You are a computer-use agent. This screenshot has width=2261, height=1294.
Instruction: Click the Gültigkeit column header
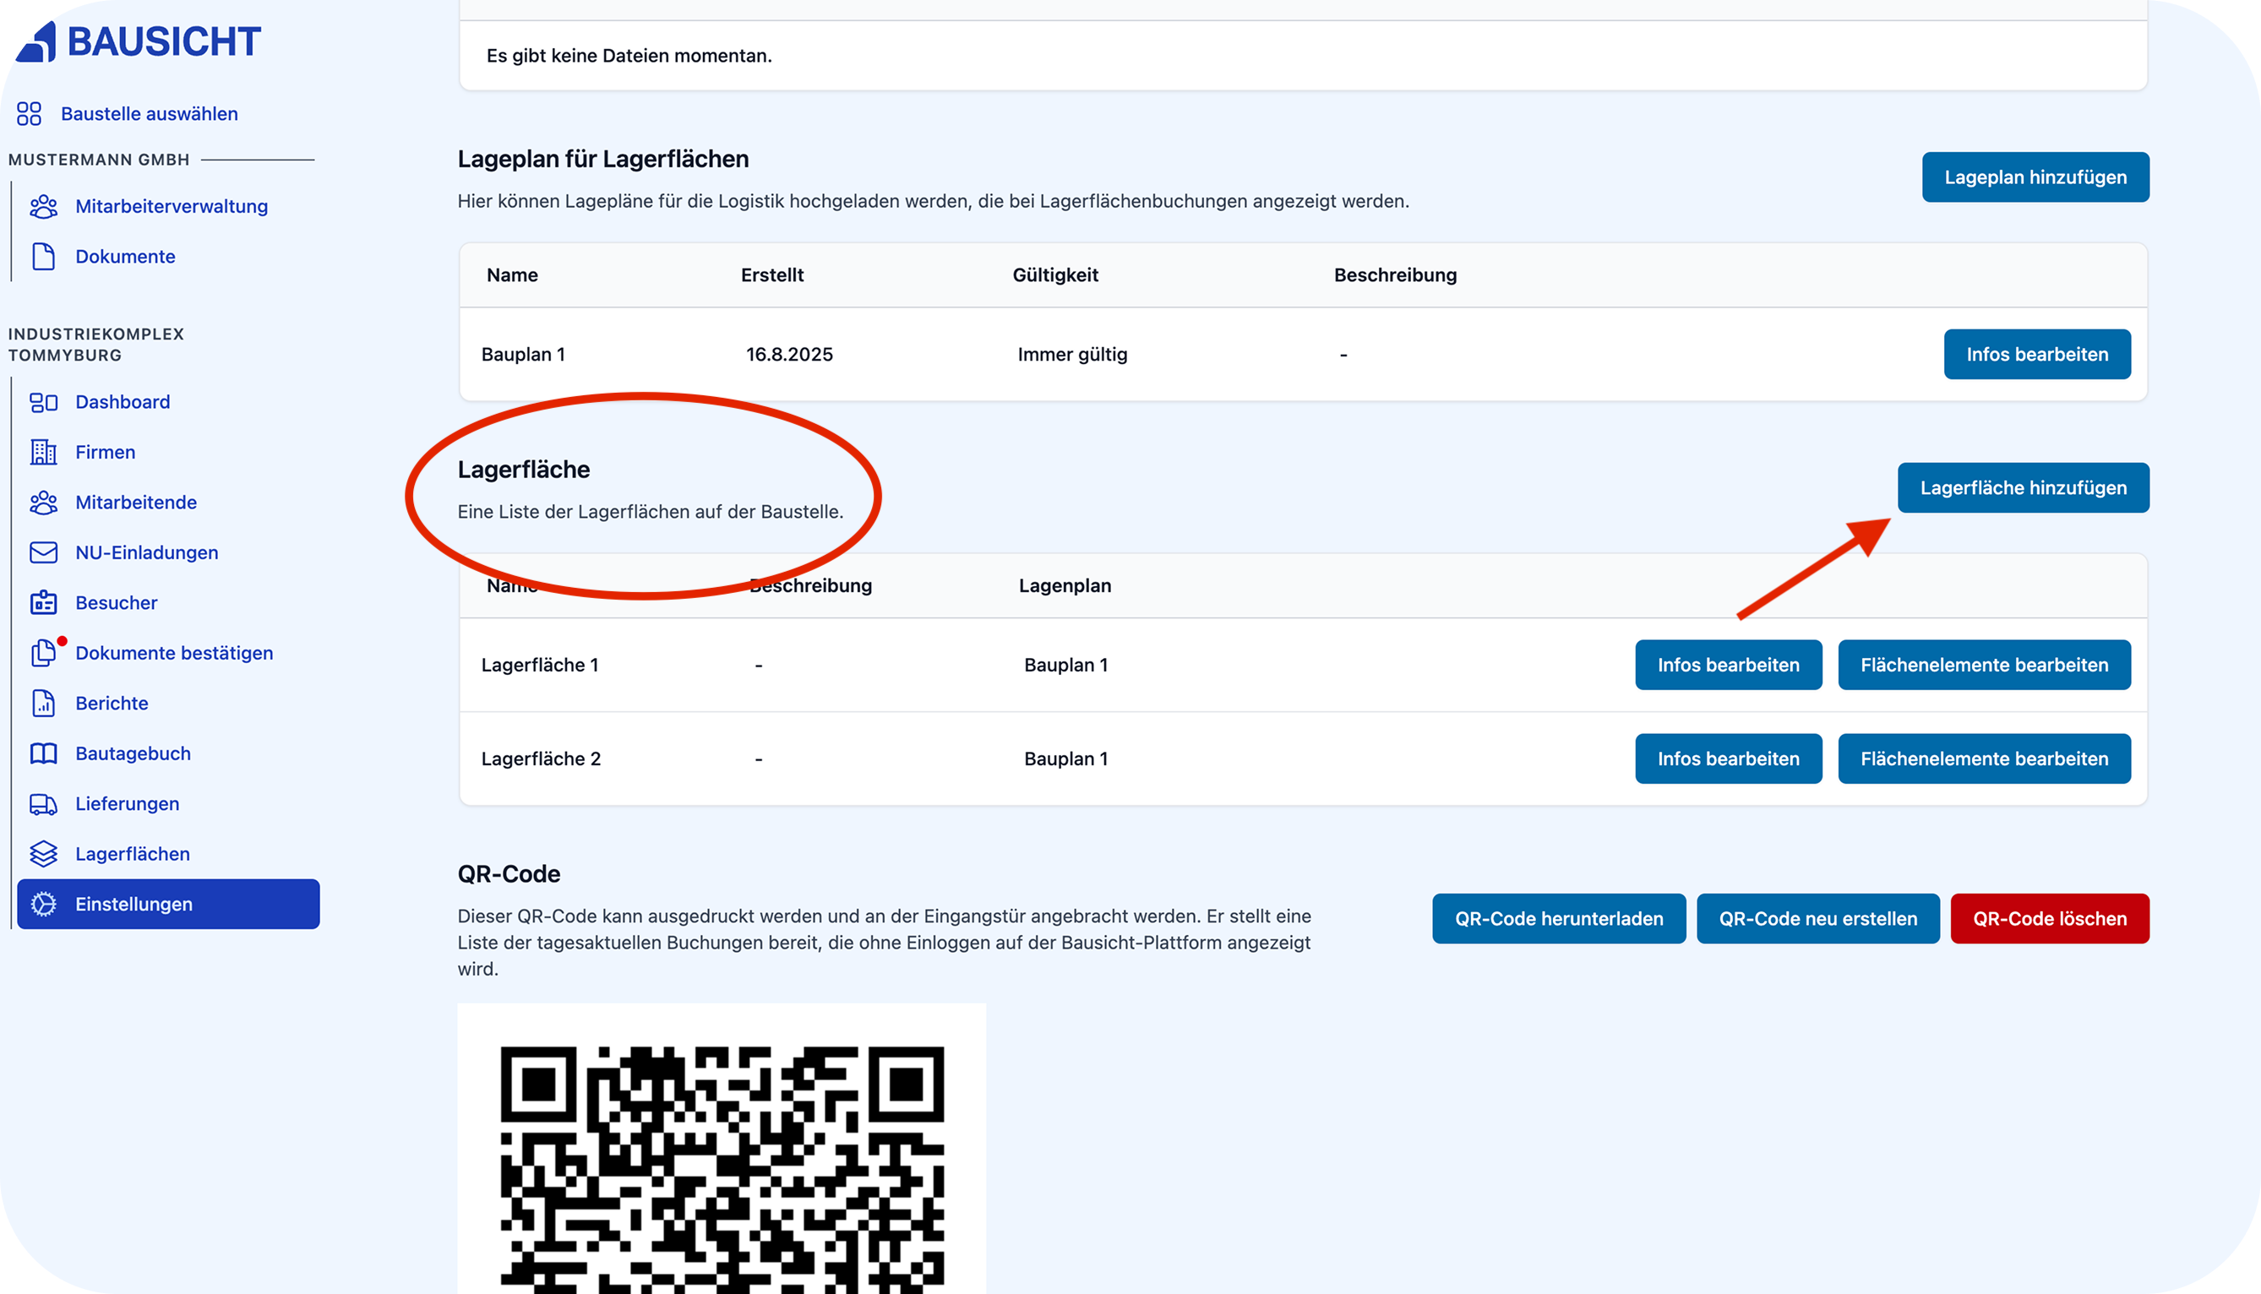click(1056, 275)
